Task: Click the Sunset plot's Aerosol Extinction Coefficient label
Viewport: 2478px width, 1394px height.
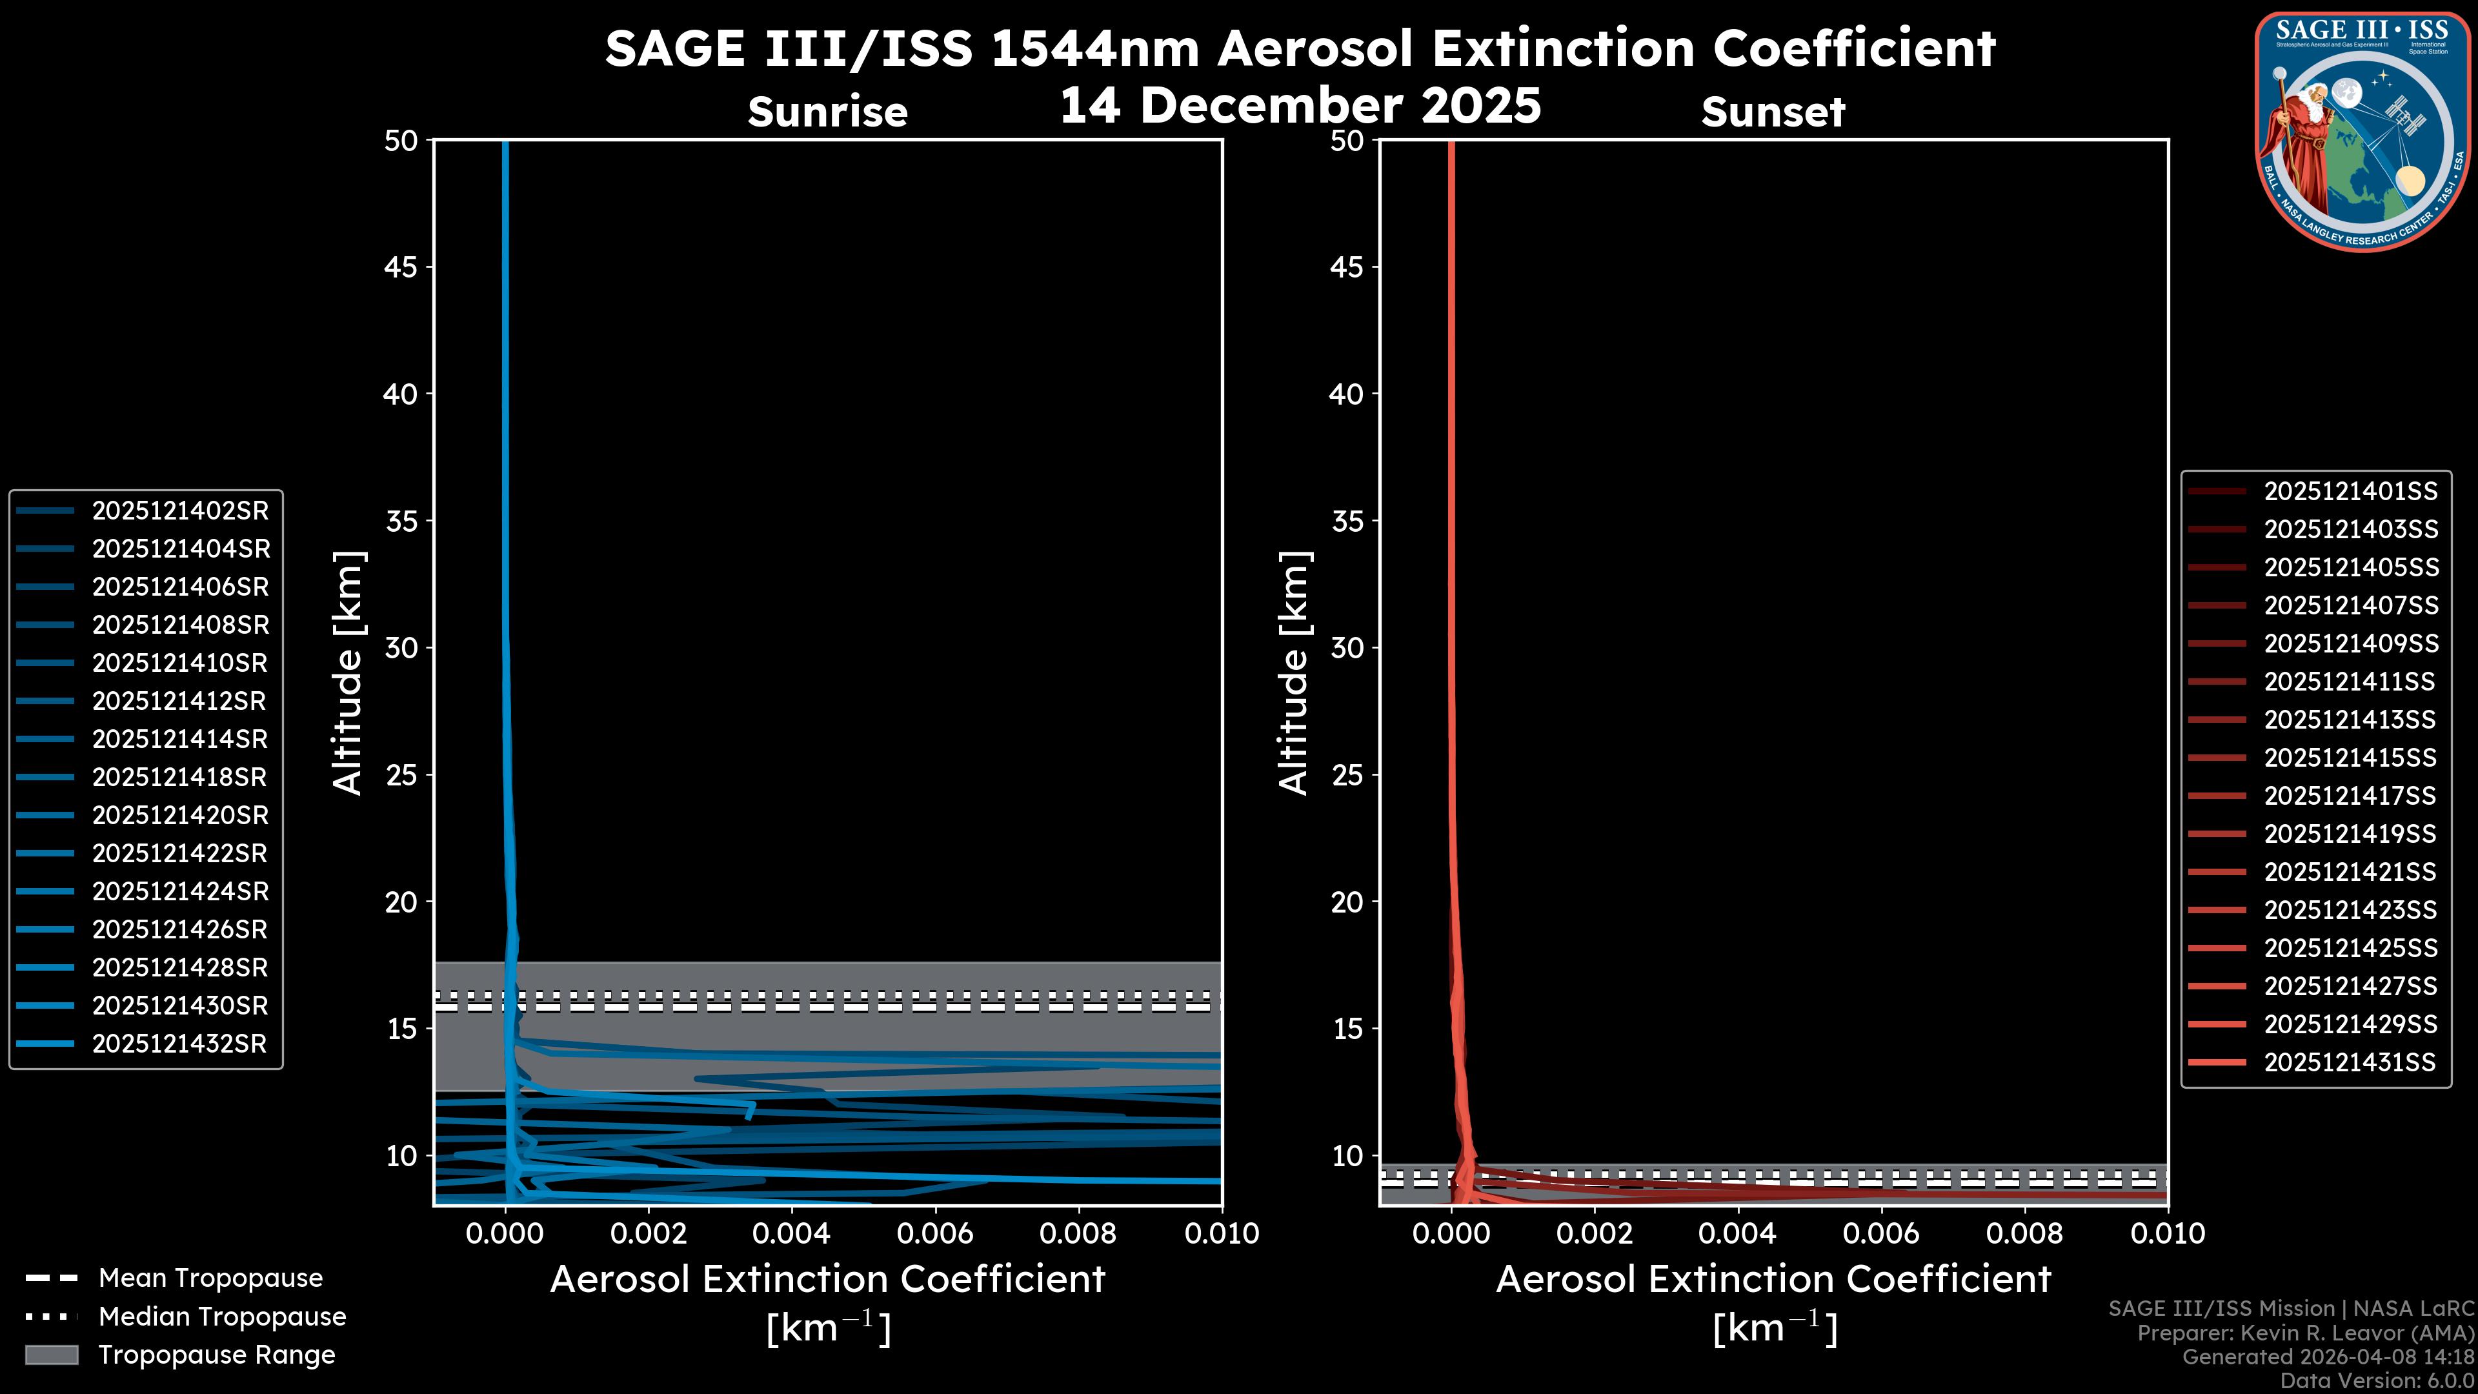Action: [x=1773, y=1278]
